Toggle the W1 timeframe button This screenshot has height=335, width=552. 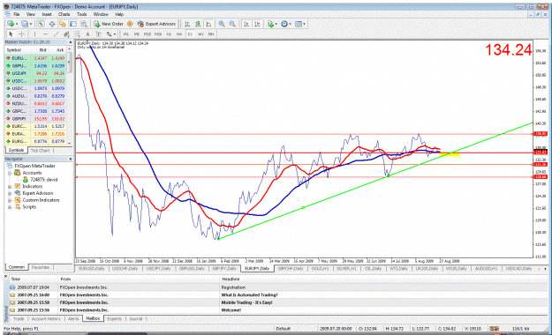pos(200,34)
